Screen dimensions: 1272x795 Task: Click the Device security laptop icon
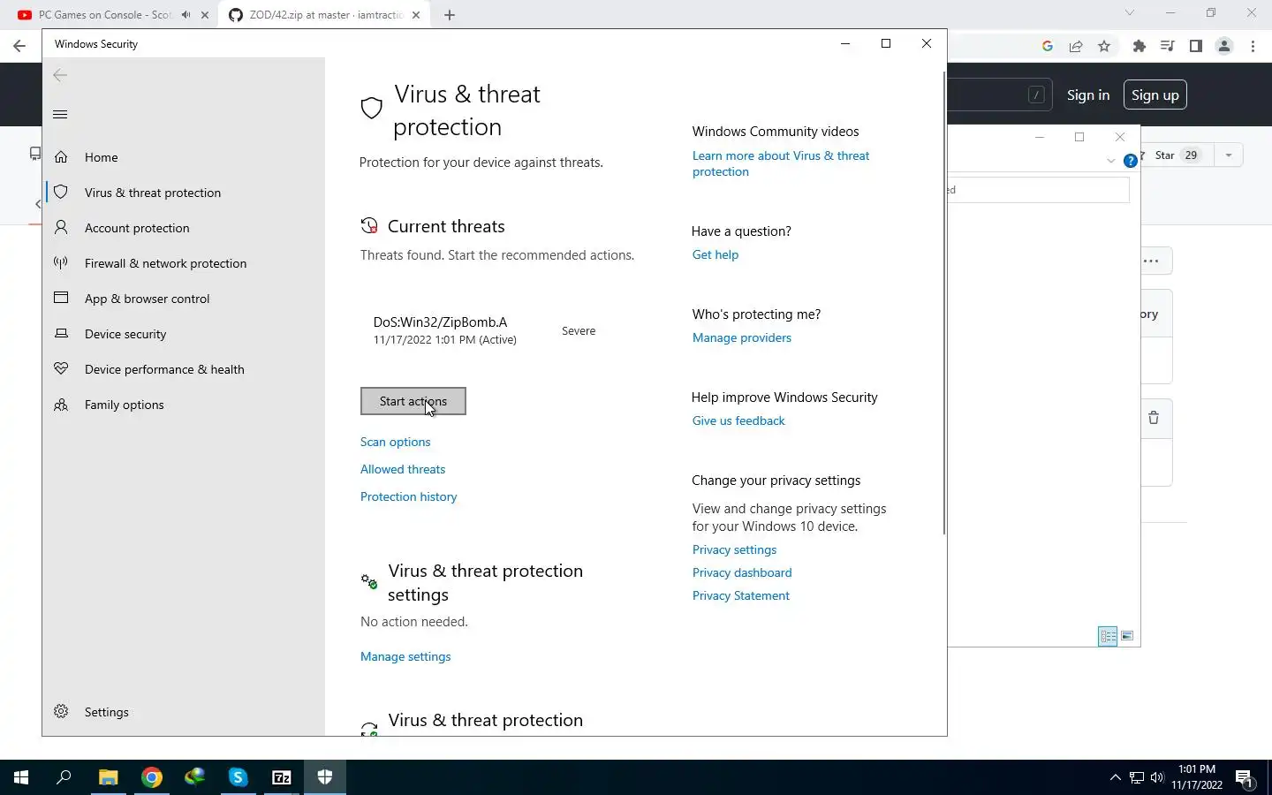coord(61,333)
